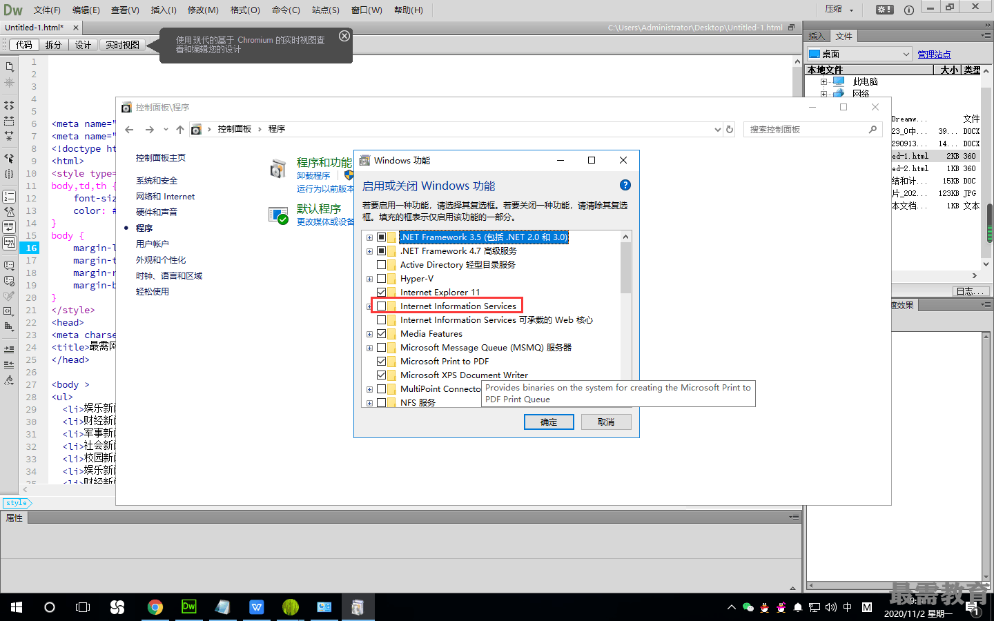
Task: Click the Programs and Features icon
Action: 278,169
